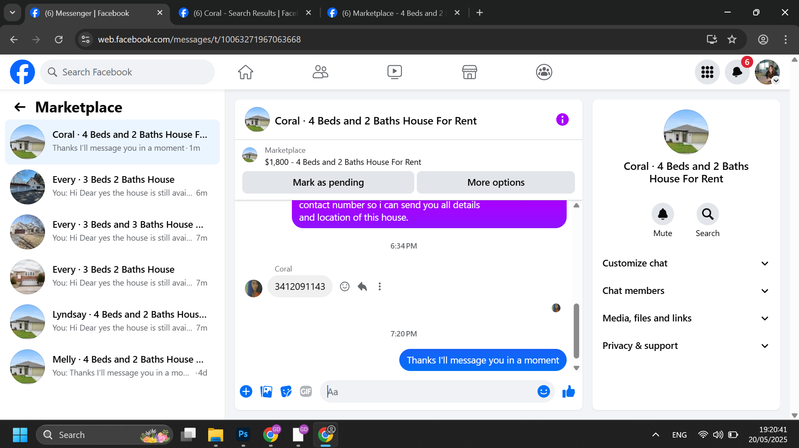Open Coral's avatar beside the 3412091143 message
The image size is (799, 448).
(253, 288)
